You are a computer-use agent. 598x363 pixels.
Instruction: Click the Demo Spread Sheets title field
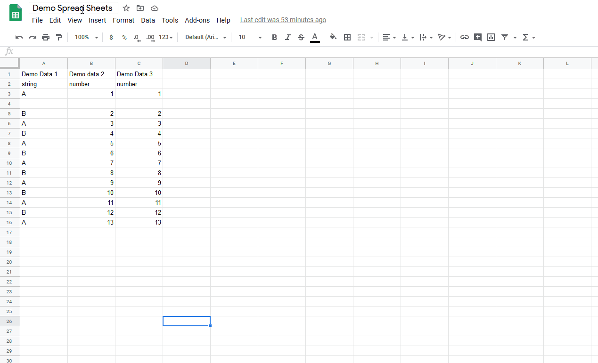click(x=73, y=8)
